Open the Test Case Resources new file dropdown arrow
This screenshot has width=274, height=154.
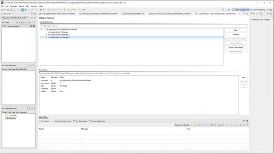click(30, 65)
